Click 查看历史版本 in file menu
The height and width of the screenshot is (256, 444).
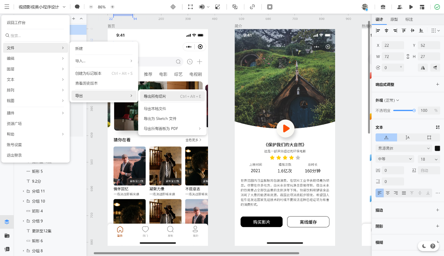[86, 83]
